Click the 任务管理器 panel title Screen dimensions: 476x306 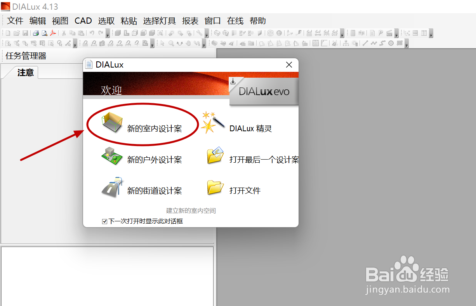(x=26, y=56)
